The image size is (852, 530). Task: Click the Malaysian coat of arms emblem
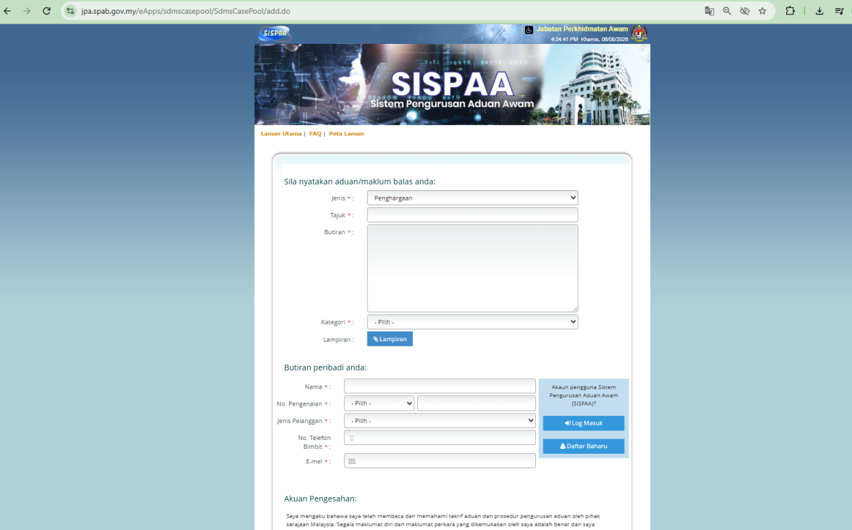(640, 34)
